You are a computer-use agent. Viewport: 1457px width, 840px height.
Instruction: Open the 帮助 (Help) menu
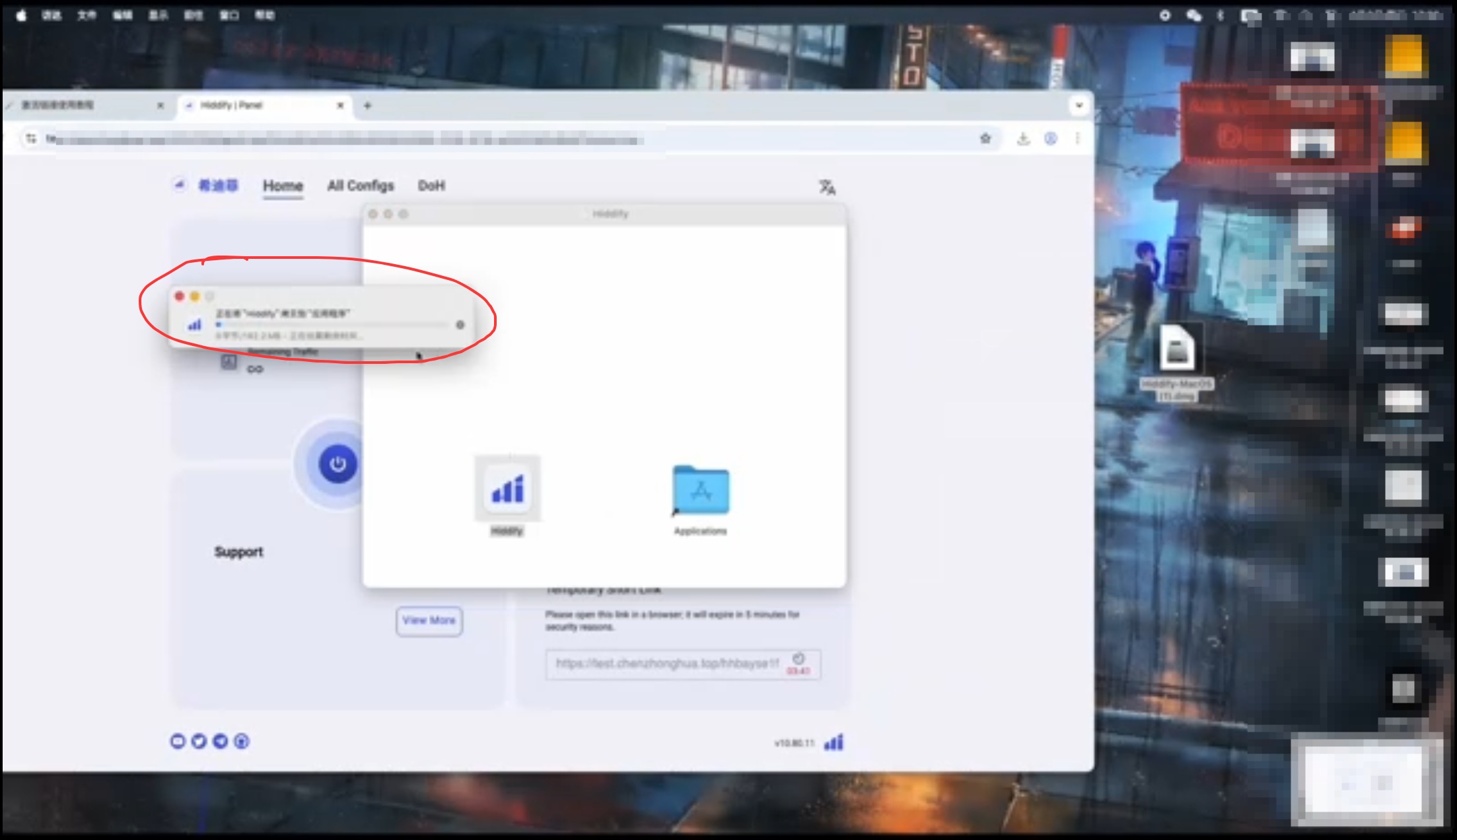click(265, 15)
